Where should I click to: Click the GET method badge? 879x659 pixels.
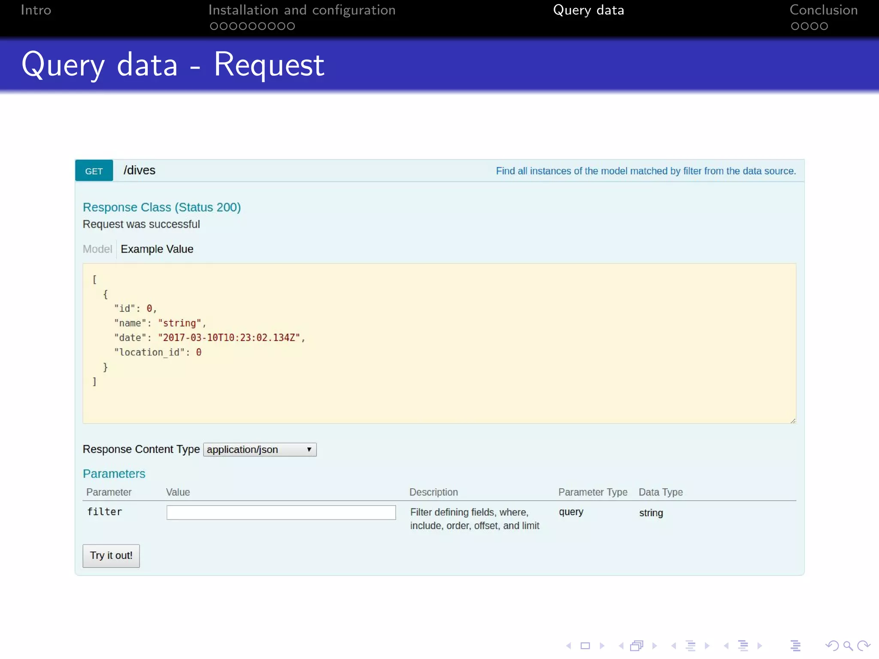94,171
